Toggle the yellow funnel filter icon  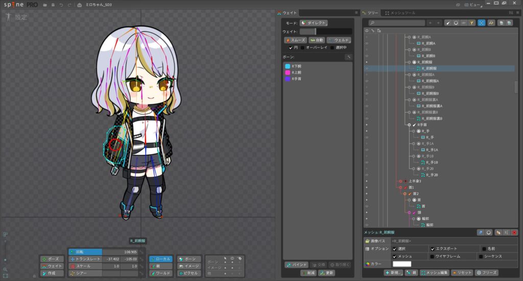pos(471,22)
